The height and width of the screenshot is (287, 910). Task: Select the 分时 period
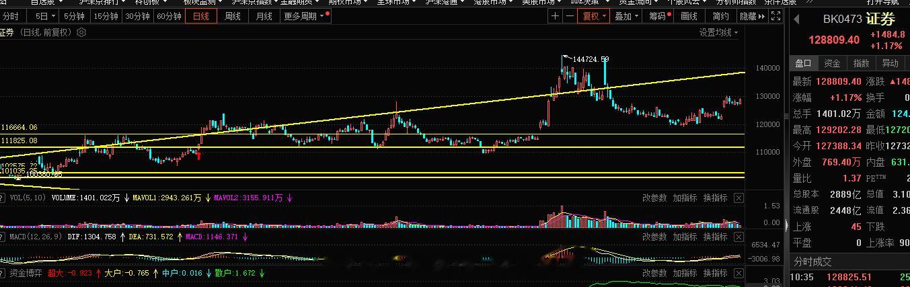11,16
